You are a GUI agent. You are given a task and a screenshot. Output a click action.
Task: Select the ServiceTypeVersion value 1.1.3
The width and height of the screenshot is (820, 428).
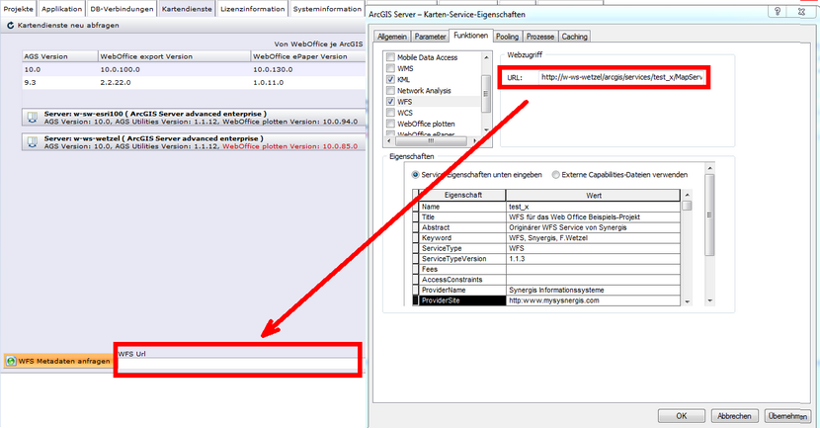594,259
